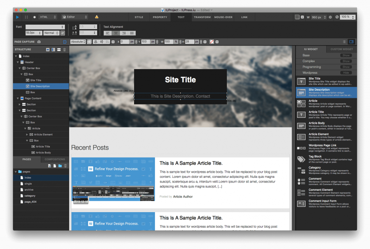Image resolution: width=370 pixels, height=249 pixels.
Task: Click the Article widget grid icon
Action: pyautogui.click(x=301, y=103)
